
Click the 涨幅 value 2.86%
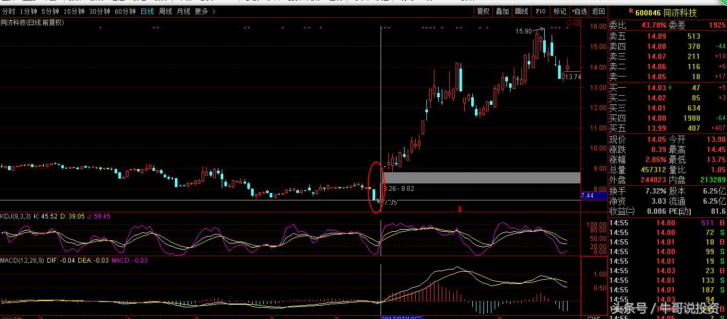[656, 160]
